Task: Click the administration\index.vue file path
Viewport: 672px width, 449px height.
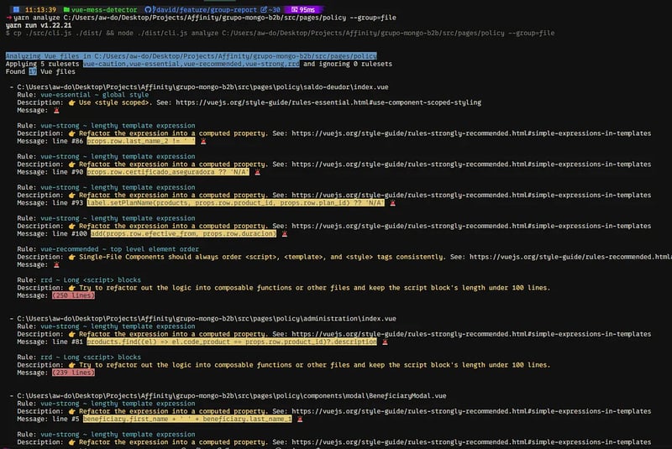Action: tap(207, 319)
